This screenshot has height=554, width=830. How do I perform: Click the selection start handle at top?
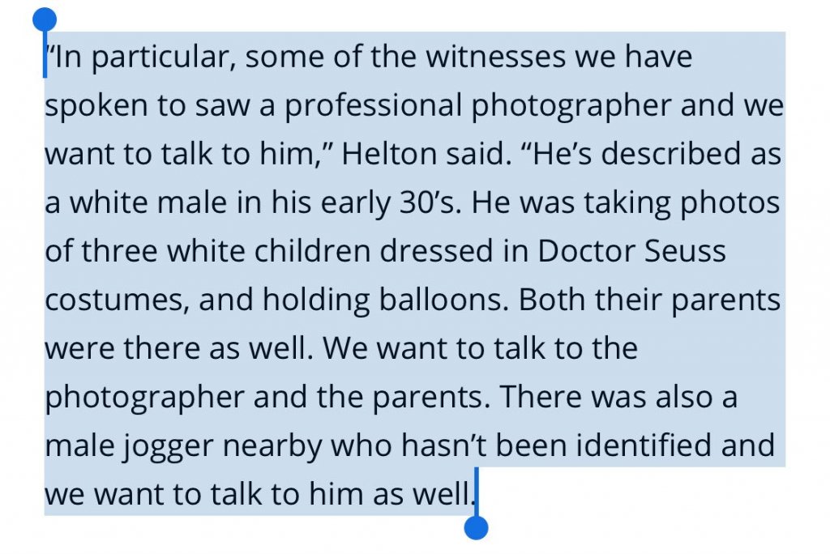point(45,20)
